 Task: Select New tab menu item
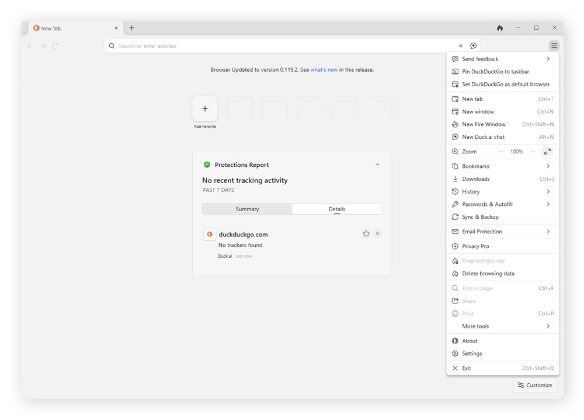[503, 99]
